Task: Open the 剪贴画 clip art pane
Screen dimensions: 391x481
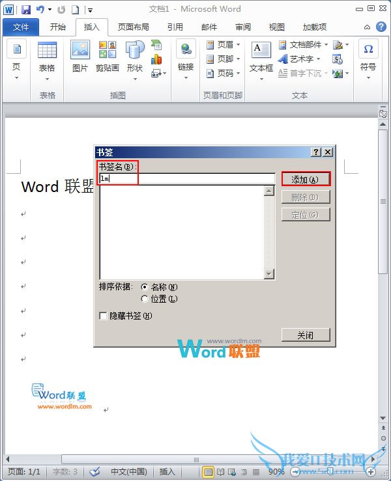Action: coord(108,57)
